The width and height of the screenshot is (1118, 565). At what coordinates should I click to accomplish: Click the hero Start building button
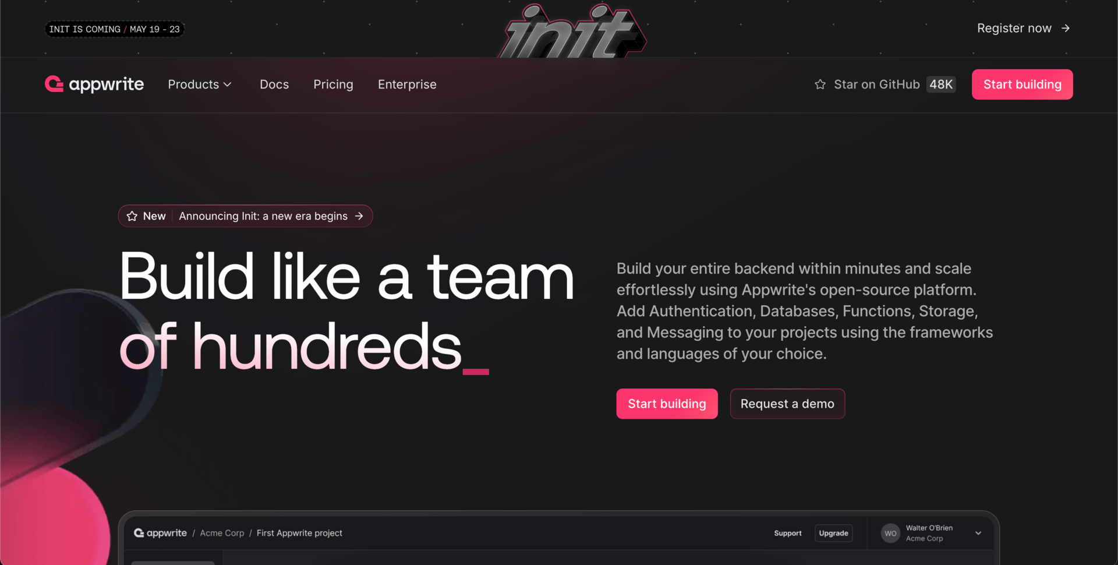(667, 404)
